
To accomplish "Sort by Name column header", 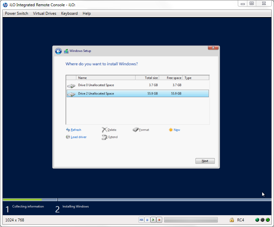I will coord(106,78).
